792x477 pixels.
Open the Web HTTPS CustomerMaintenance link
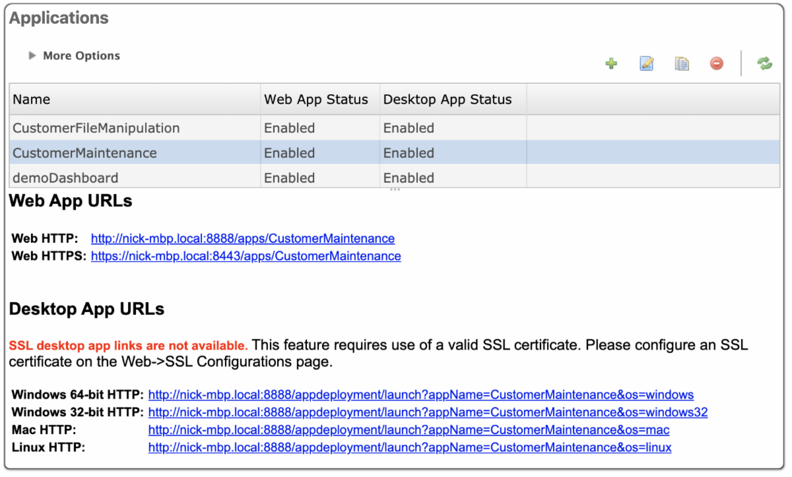246,256
